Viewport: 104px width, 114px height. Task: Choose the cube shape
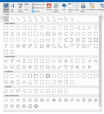pos(6,34)
